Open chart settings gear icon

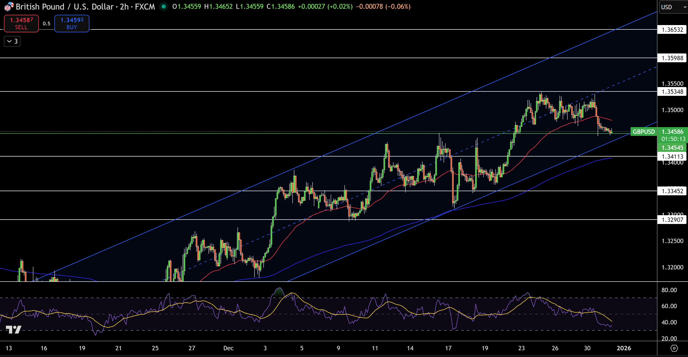tap(674, 348)
